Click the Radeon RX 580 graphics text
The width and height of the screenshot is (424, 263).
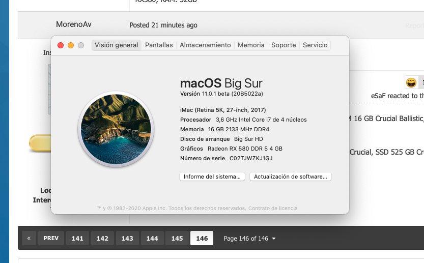click(245, 149)
